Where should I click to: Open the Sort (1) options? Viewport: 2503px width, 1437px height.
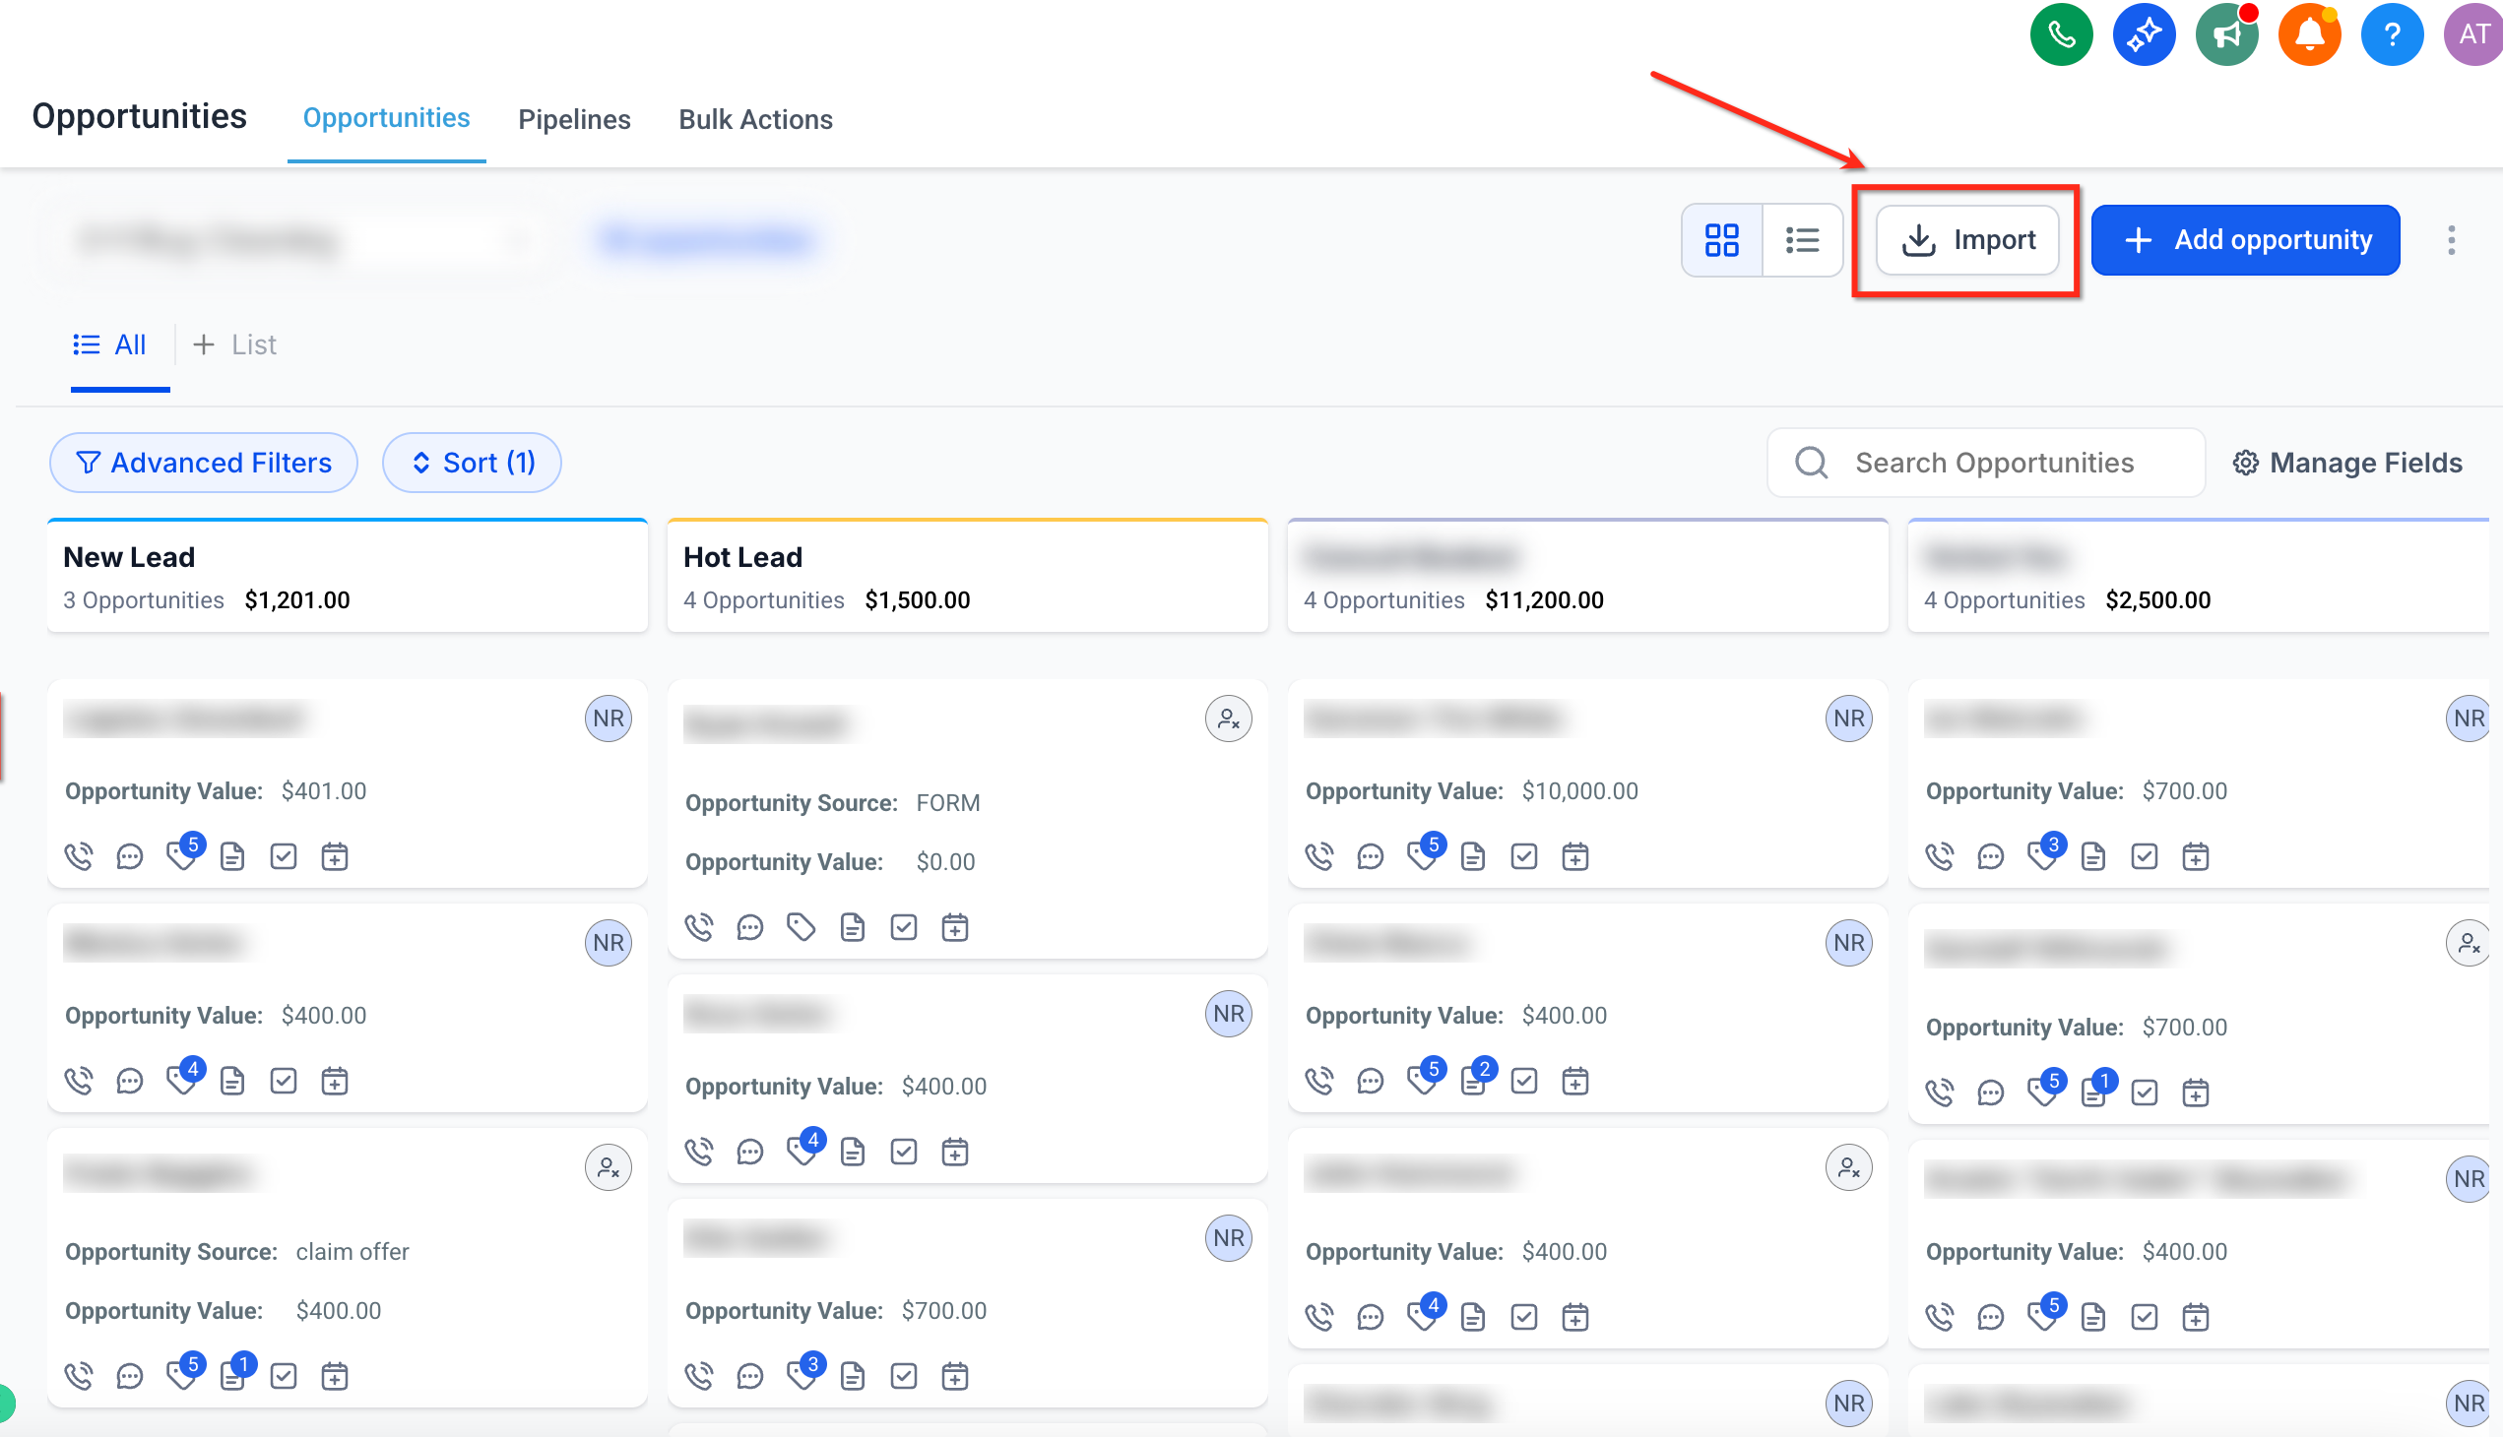[x=472, y=463]
